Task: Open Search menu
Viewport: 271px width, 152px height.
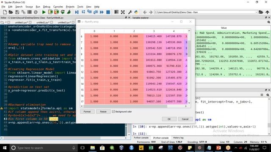Action: coord(19,7)
